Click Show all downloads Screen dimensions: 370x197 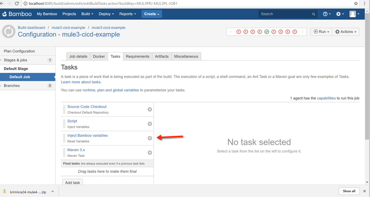pyautogui.click(x=349, y=191)
